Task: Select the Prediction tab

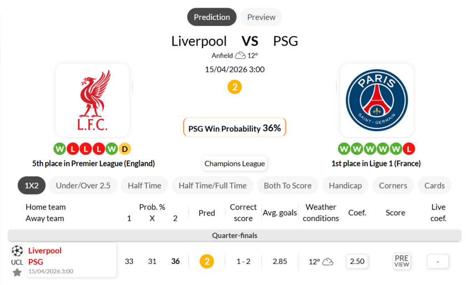Action: click(x=212, y=17)
